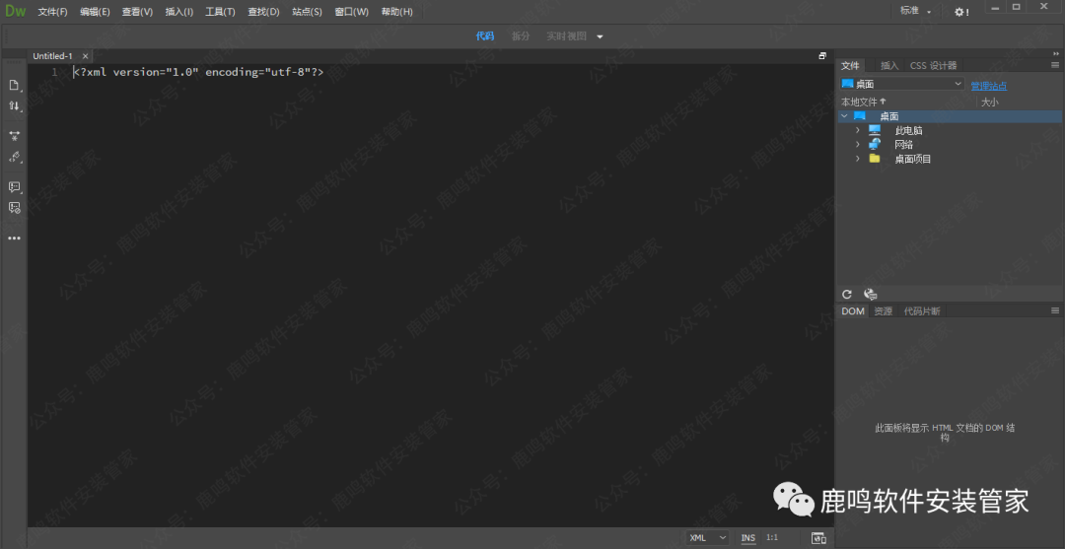This screenshot has width=1065, height=549.
Task: Click the Refresh icon in Files panel
Action: coord(846,294)
